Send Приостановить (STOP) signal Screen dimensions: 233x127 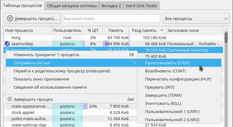click(x=179, y=63)
